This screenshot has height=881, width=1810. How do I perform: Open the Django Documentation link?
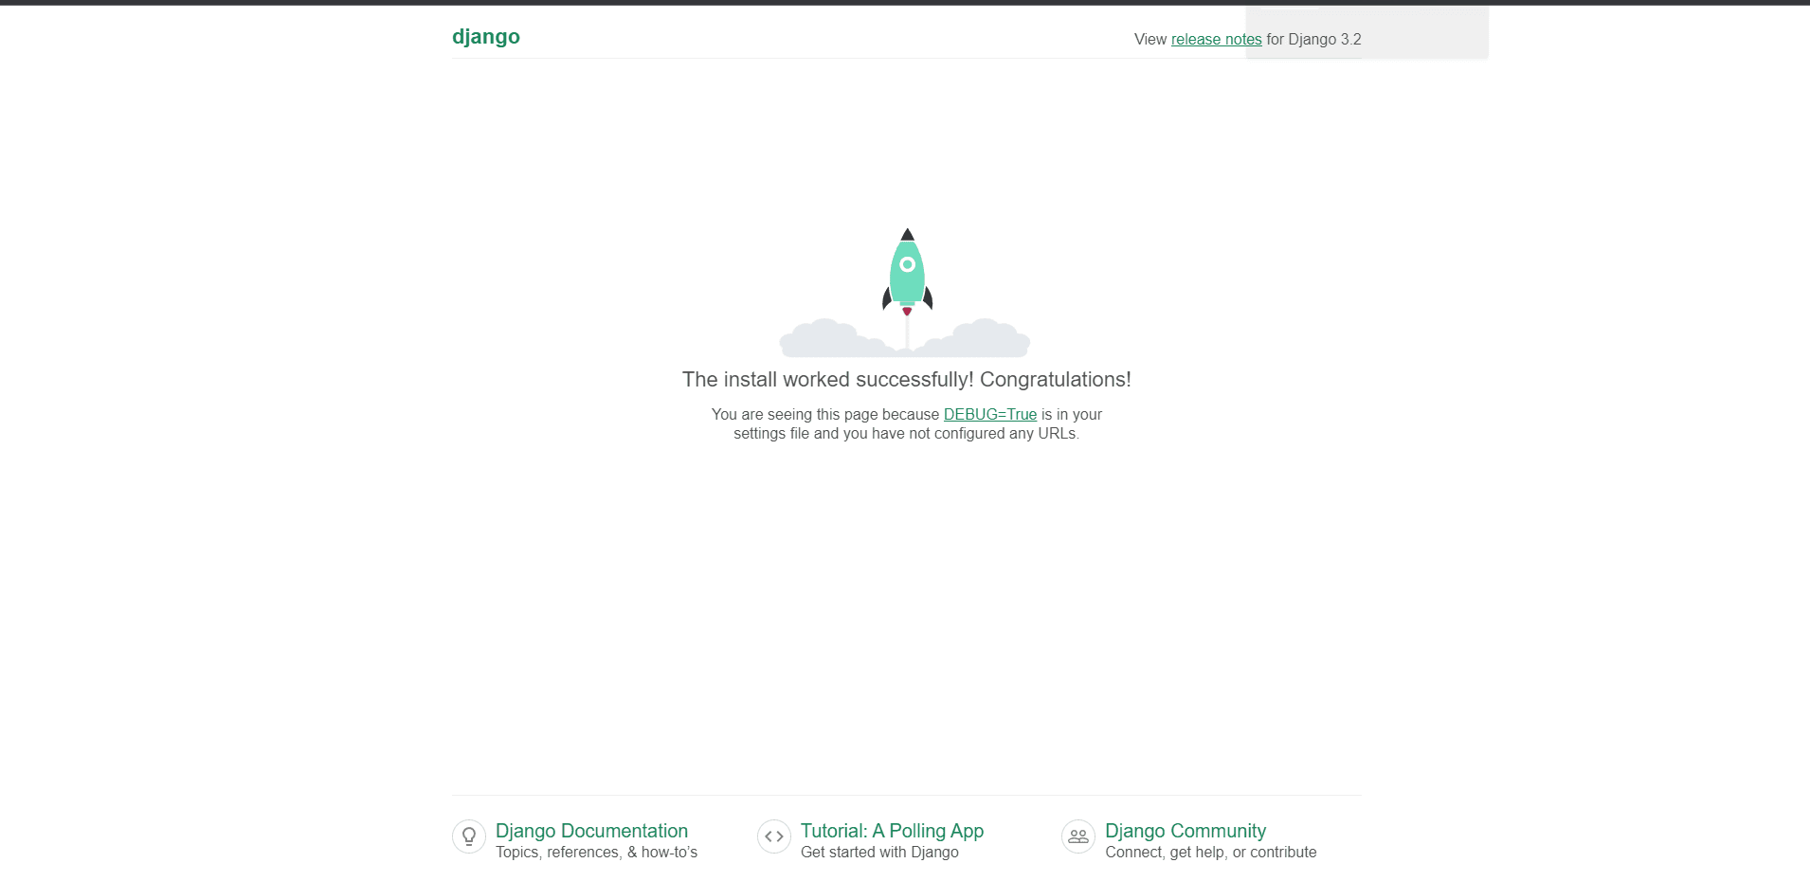pos(591,831)
